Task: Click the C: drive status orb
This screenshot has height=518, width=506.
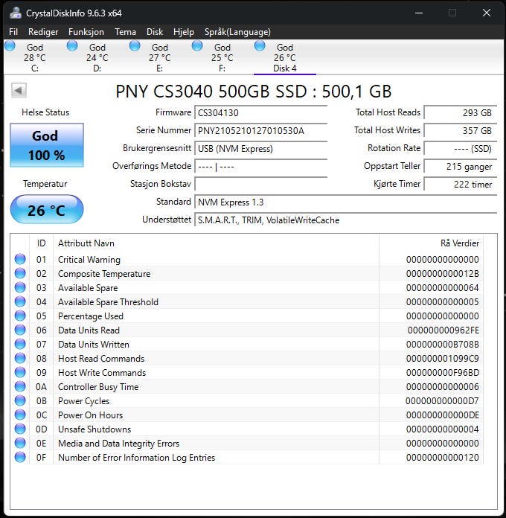Action: click(x=10, y=45)
